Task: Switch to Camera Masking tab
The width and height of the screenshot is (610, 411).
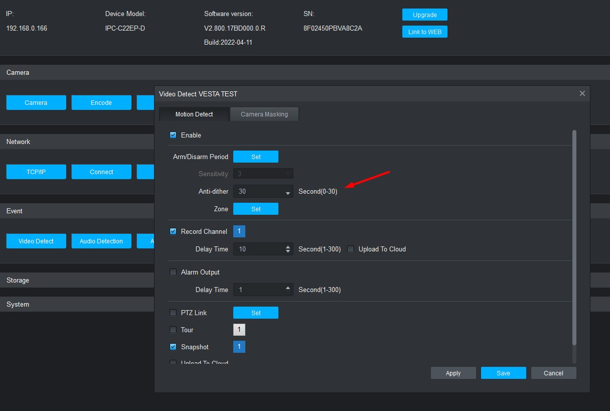Action: pyautogui.click(x=264, y=114)
